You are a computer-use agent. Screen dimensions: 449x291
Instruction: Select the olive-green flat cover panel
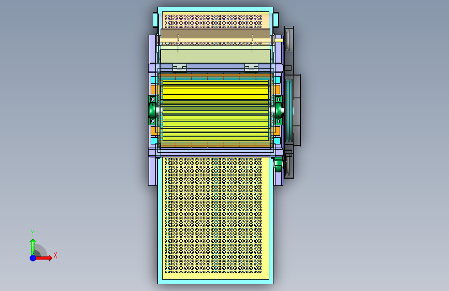pos(215,56)
